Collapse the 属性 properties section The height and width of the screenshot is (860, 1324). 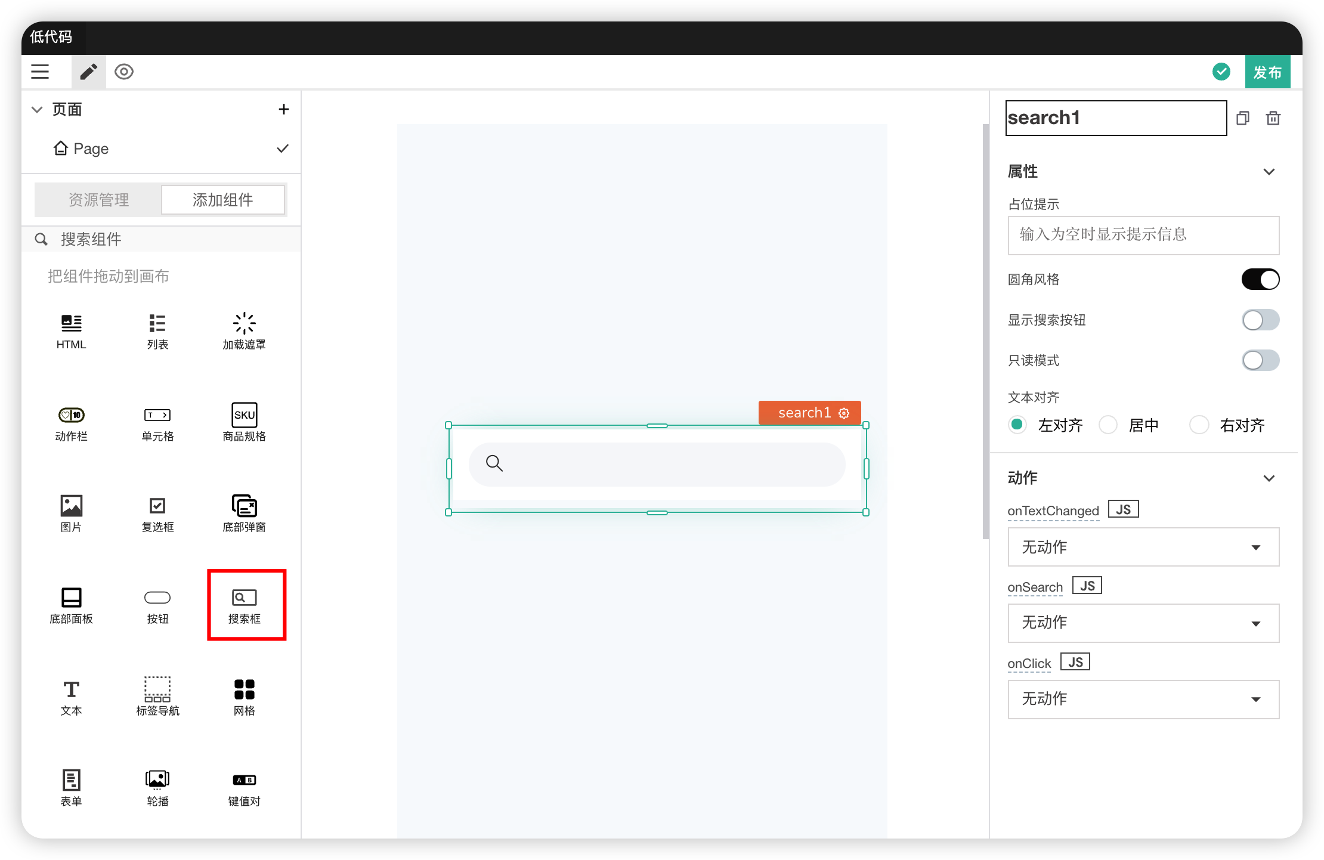pos(1269,172)
